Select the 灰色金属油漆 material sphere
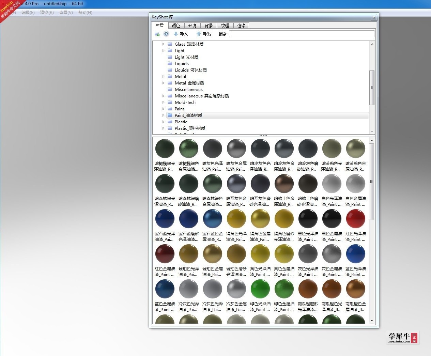 pyautogui.click(x=332, y=254)
